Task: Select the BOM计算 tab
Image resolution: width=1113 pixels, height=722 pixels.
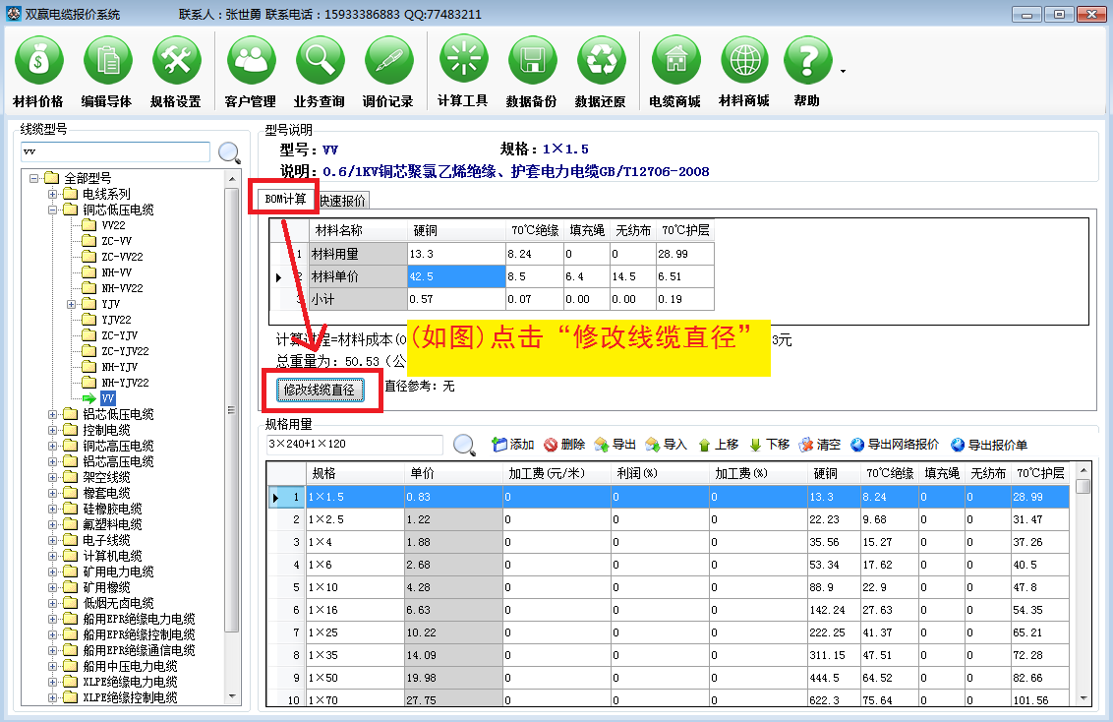Action: pyautogui.click(x=286, y=199)
